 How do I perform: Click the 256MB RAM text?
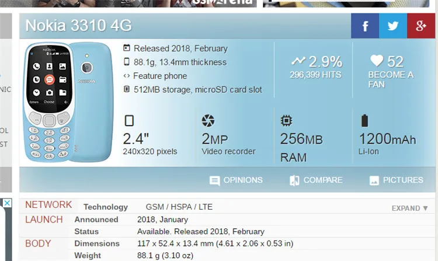click(301, 148)
